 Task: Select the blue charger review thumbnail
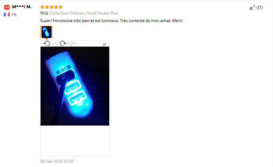46,32
